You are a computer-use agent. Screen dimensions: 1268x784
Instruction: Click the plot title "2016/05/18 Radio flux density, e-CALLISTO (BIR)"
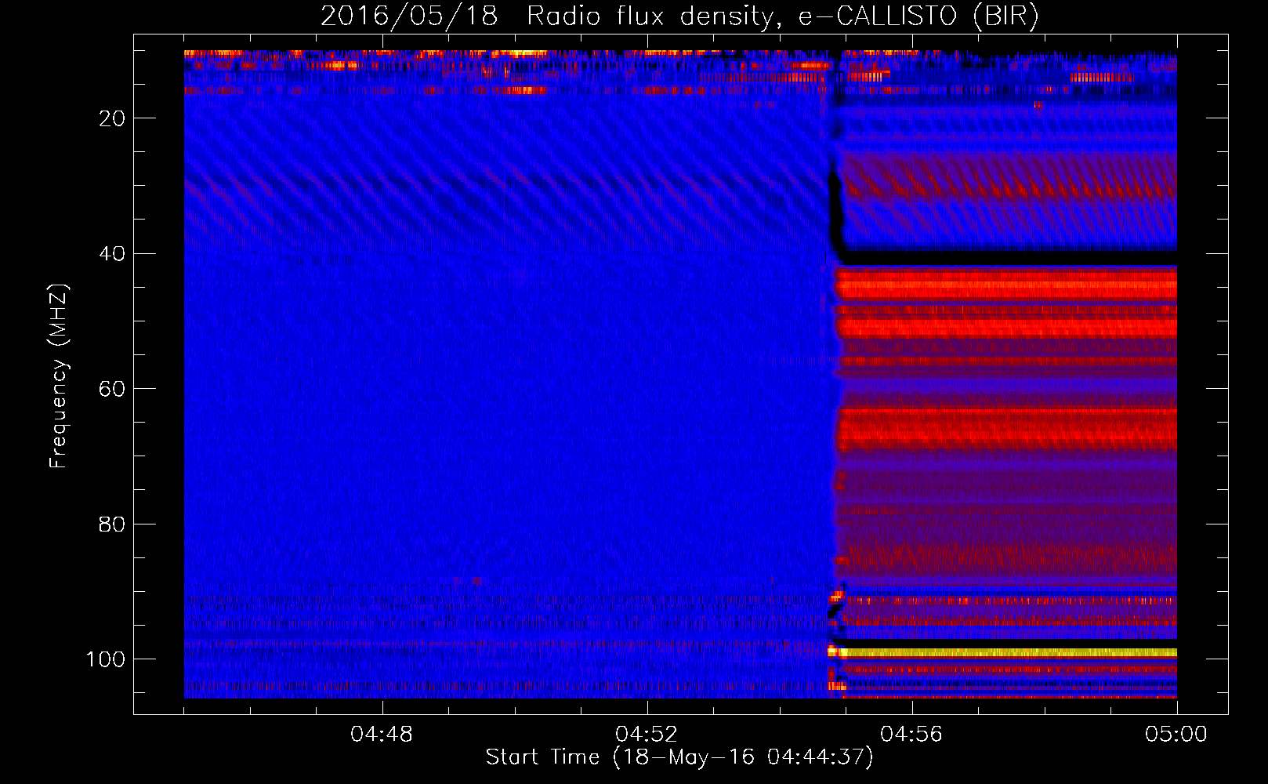pyautogui.click(x=679, y=16)
